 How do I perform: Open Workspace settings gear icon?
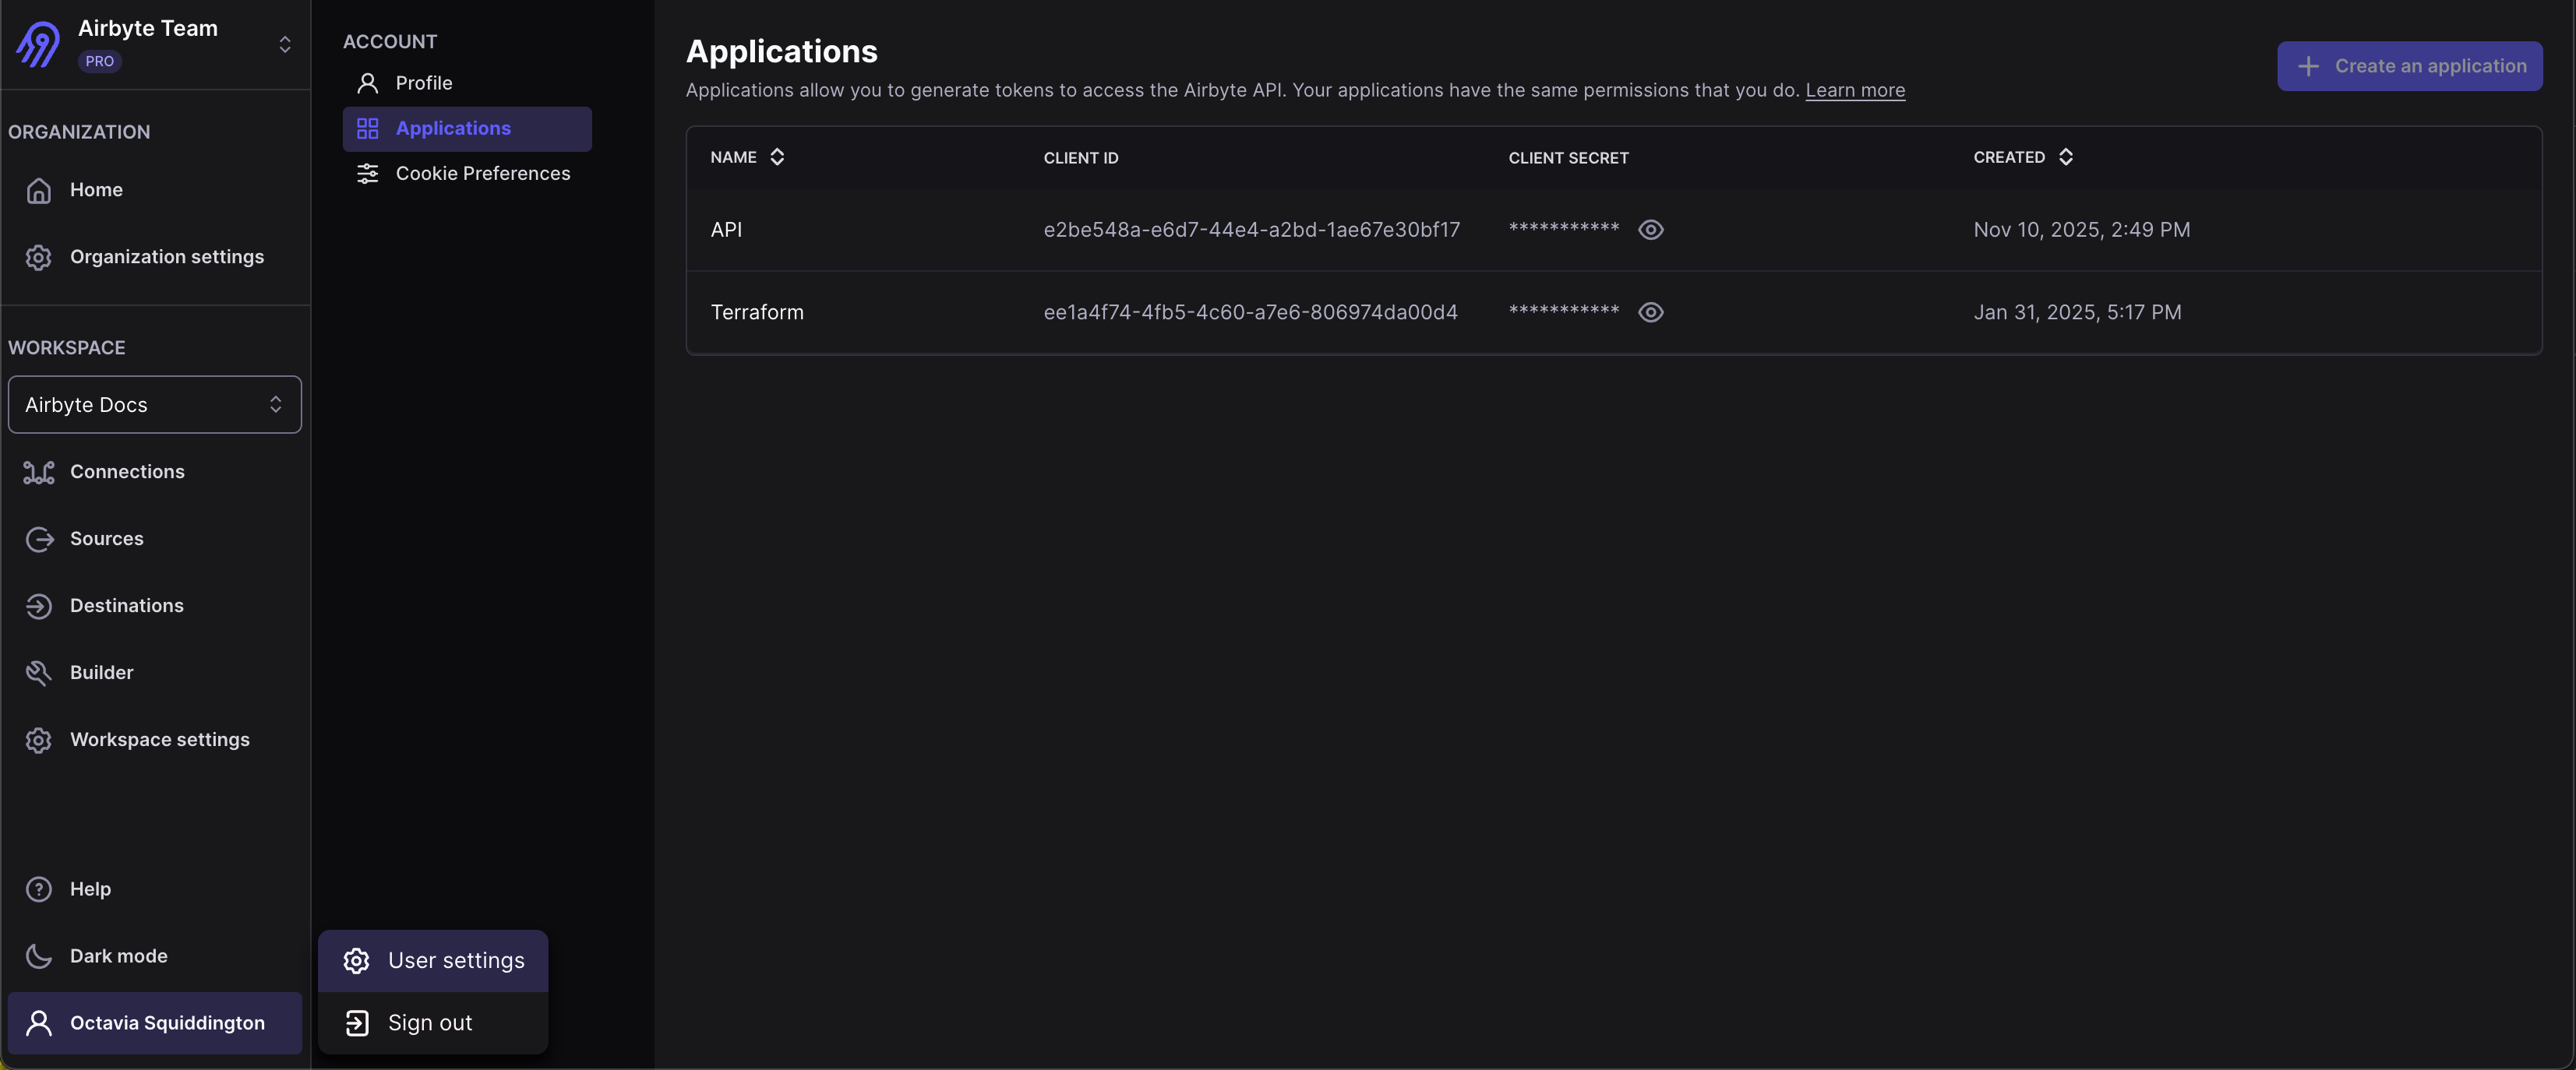pyautogui.click(x=38, y=739)
